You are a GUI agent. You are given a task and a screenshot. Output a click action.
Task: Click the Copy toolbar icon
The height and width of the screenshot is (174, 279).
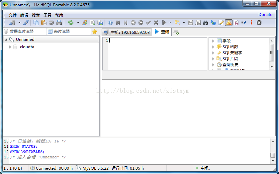tap(36, 23)
